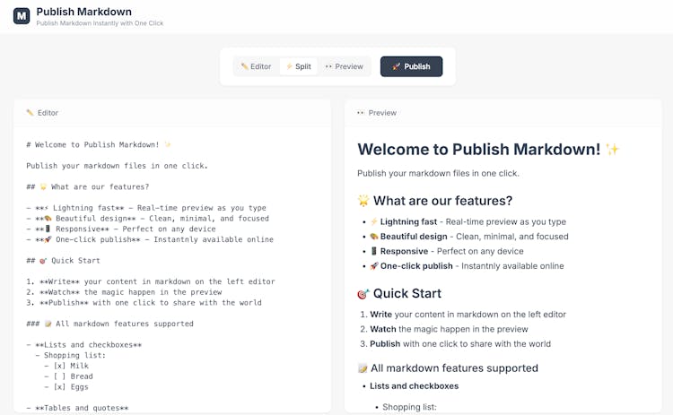The height and width of the screenshot is (415, 673).
Task: Click the phone emoji in preview list
Action: [374, 251]
